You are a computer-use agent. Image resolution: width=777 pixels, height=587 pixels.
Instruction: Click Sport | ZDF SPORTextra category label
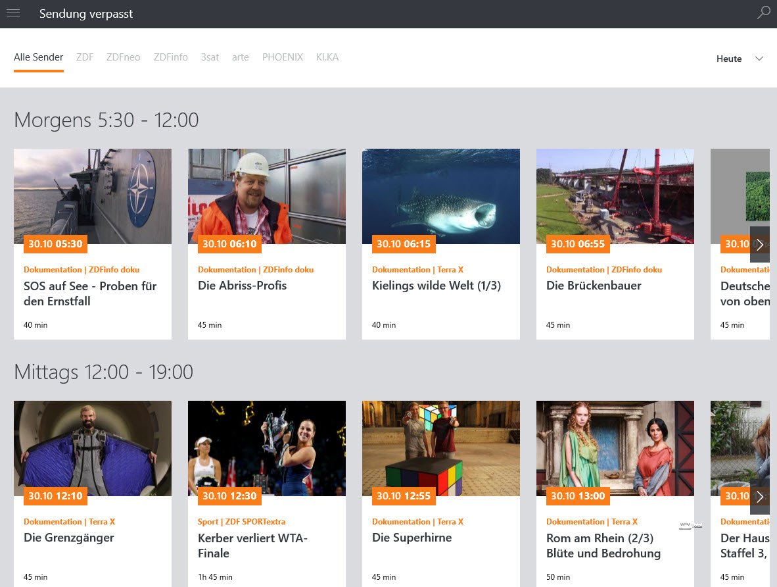click(241, 522)
